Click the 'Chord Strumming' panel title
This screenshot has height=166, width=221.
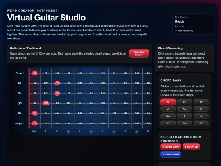pyautogui.click(x=170, y=48)
